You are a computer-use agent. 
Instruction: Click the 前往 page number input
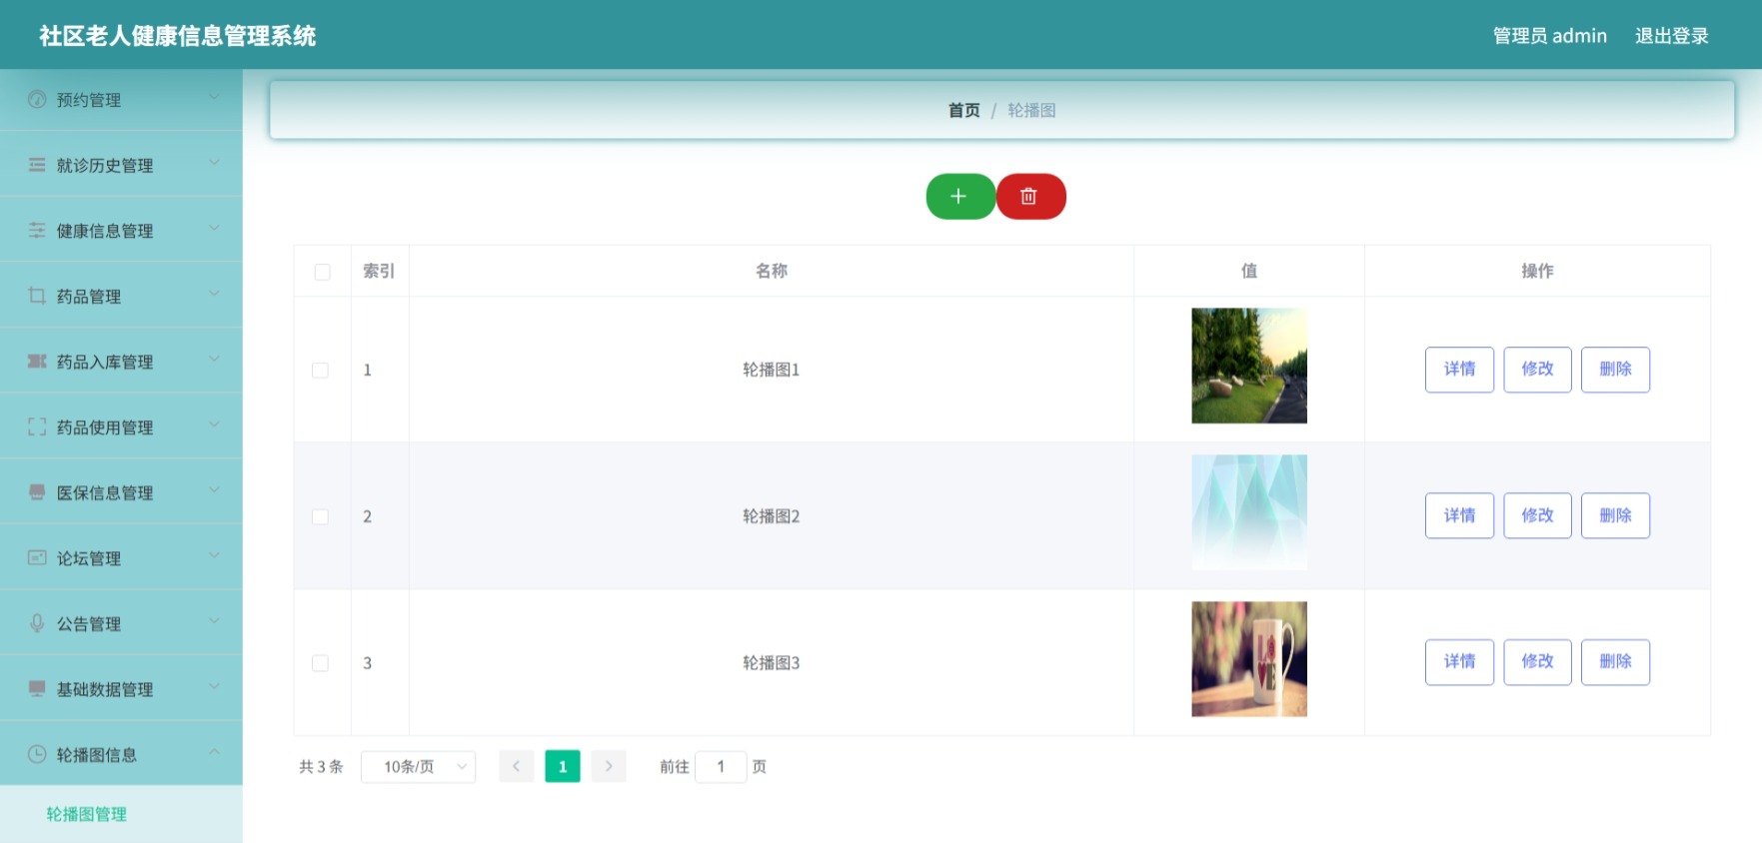[721, 766]
